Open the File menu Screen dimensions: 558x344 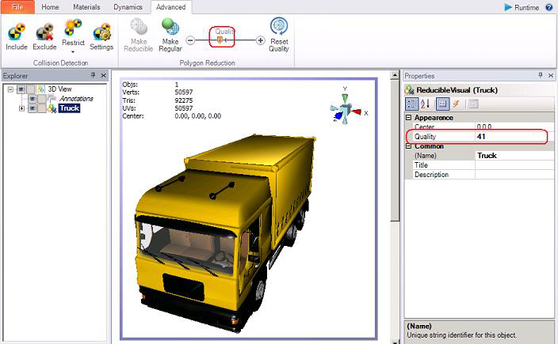click(x=17, y=7)
